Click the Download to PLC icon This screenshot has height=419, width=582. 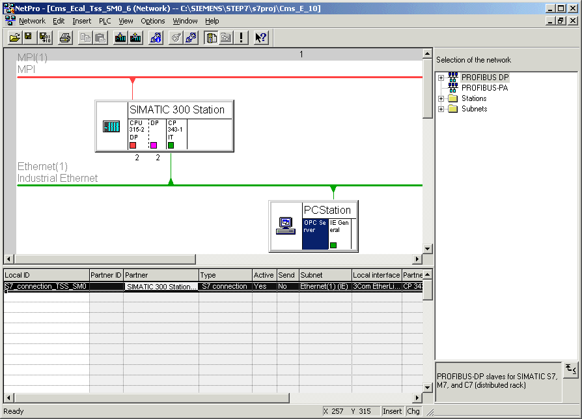(120, 38)
